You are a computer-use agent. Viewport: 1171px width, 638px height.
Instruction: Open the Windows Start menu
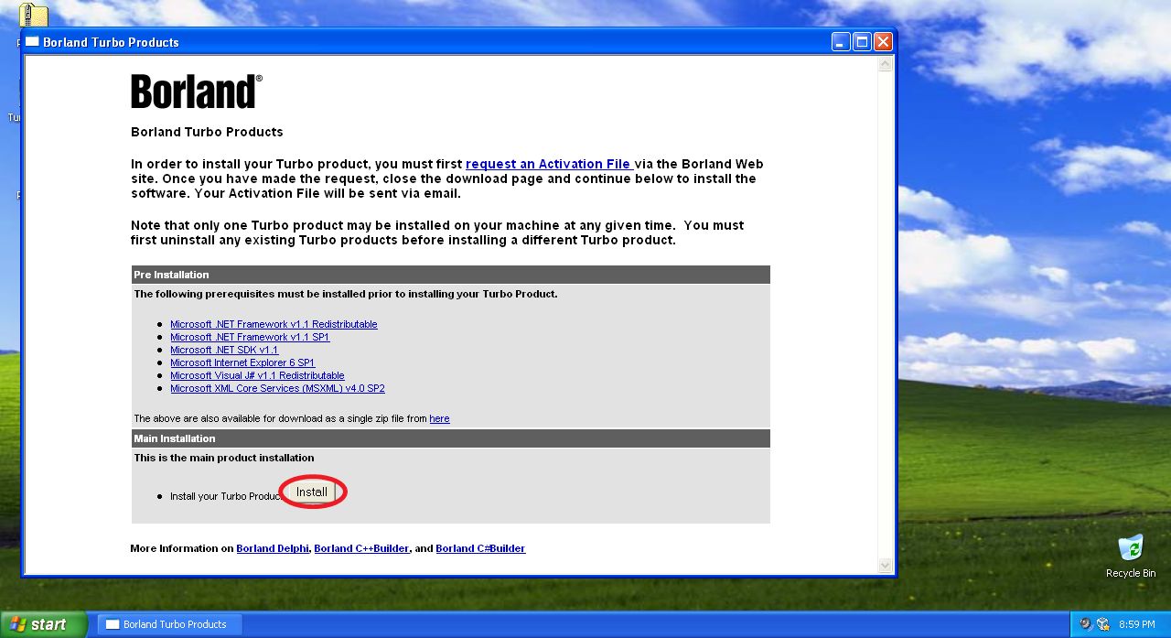coord(43,624)
